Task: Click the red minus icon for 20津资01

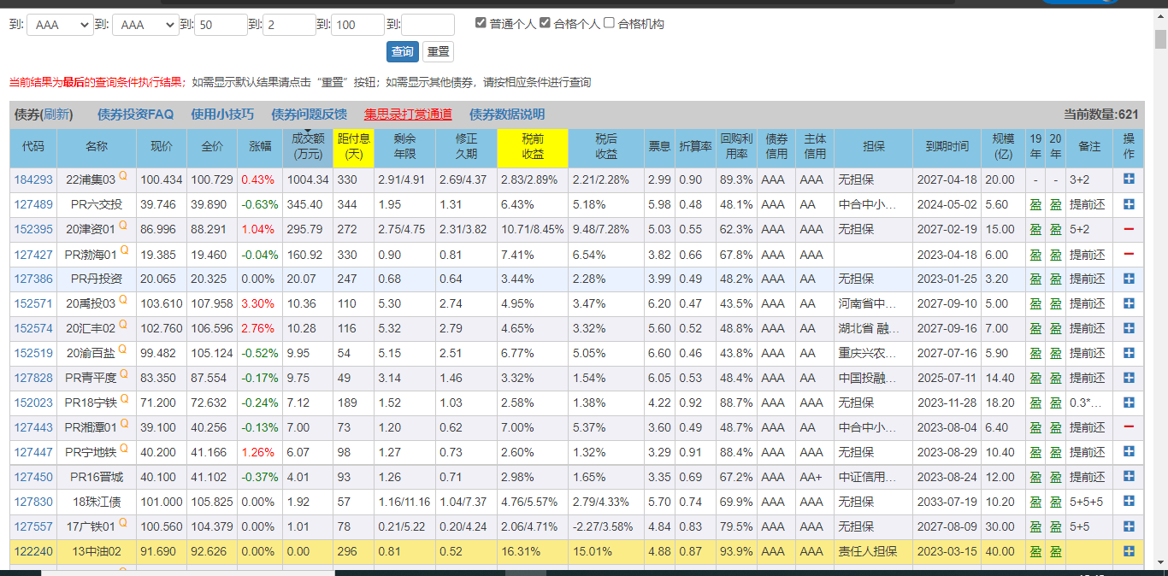Action: [1129, 229]
